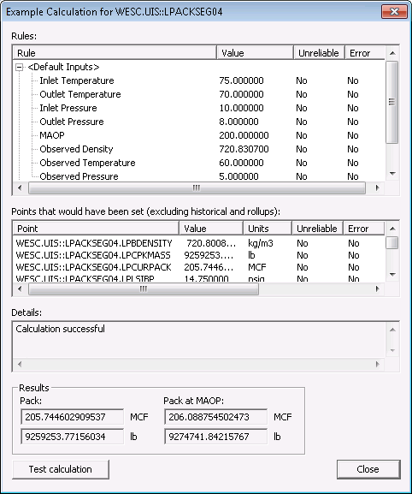Click the Points horizontal scrollbar thumb
The width and height of the screenshot is (412, 494).
pyautogui.click(x=144, y=289)
